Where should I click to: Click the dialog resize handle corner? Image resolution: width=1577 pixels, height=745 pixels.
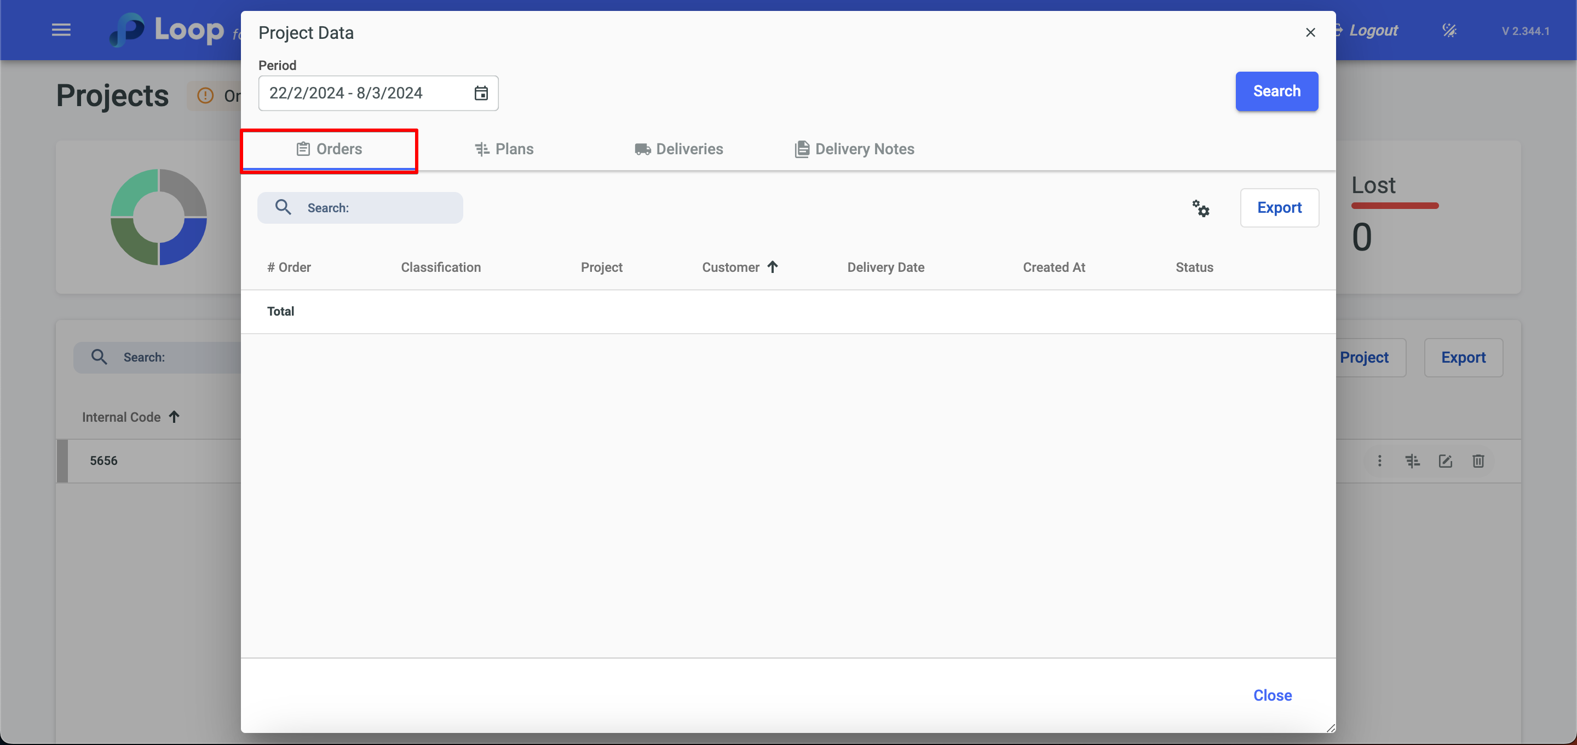tap(1330, 728)
